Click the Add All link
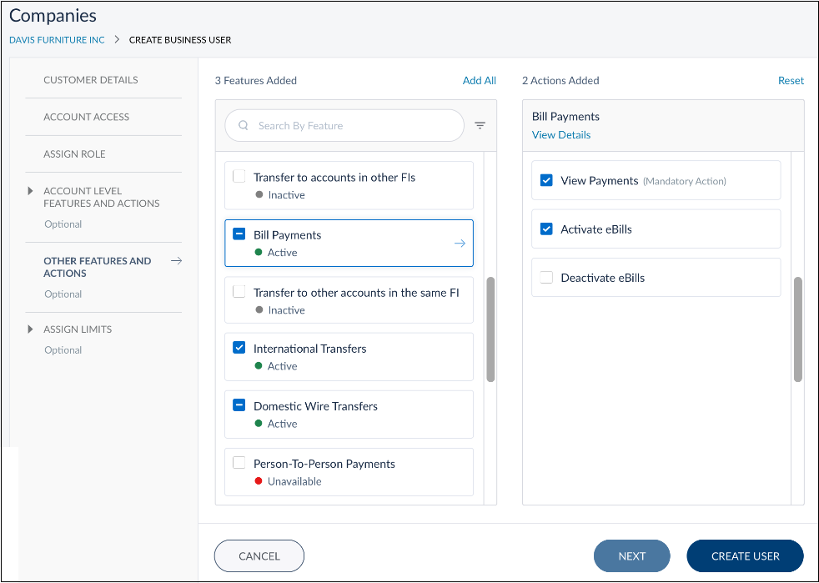The image size is (819, 583). point(479,81)
